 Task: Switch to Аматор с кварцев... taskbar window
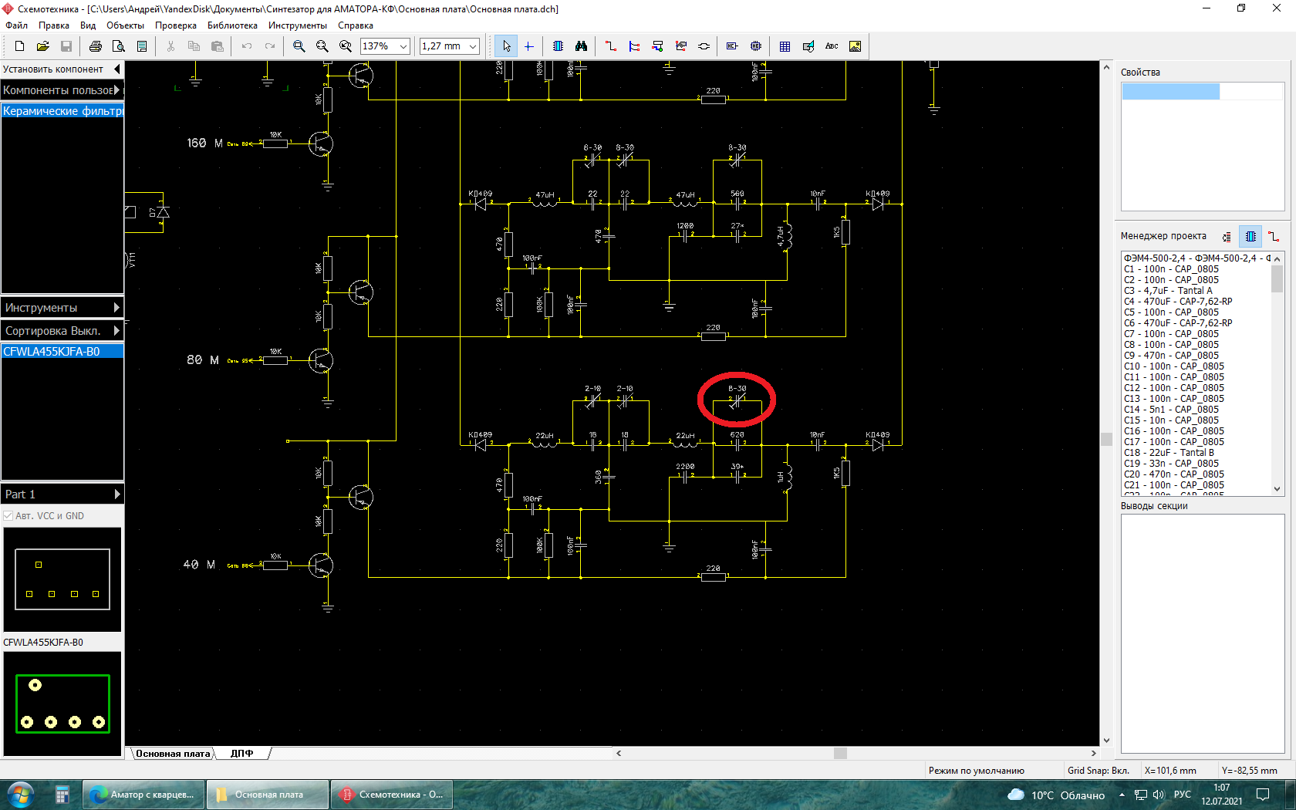tap(143, 795)
